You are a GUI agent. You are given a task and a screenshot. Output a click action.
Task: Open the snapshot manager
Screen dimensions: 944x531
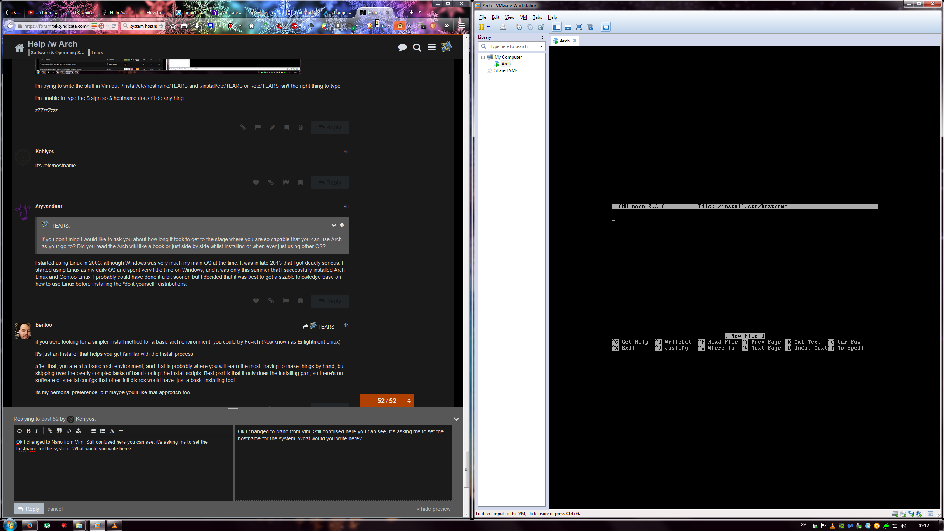(x=541, y=27)
